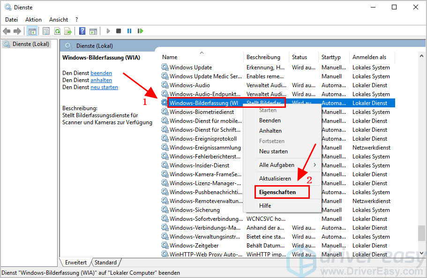Select the Windows-Dienst für Schrift... row
Viewport: 427px width, 278px height.
coord(202,129)
